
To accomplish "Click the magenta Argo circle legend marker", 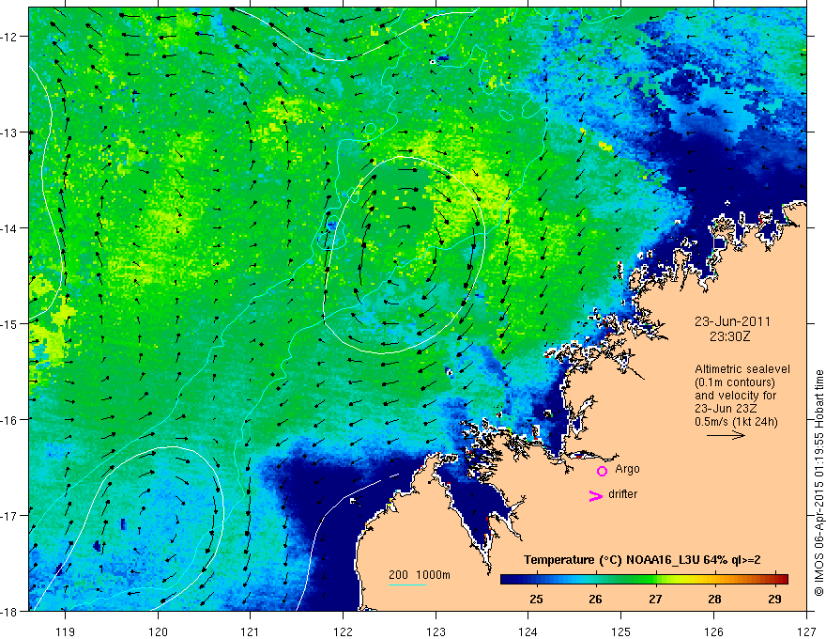I will pyautogui.click(x=602, y=471).
